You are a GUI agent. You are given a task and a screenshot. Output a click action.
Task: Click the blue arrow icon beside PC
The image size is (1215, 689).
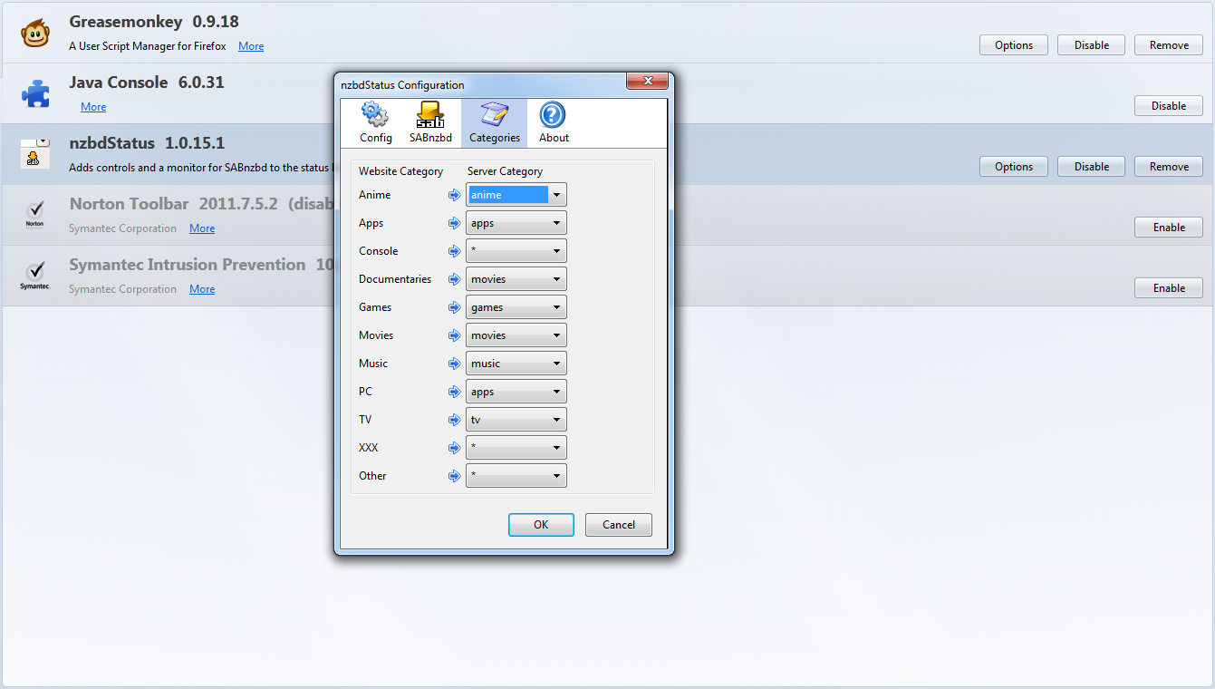tap(455, 392)
